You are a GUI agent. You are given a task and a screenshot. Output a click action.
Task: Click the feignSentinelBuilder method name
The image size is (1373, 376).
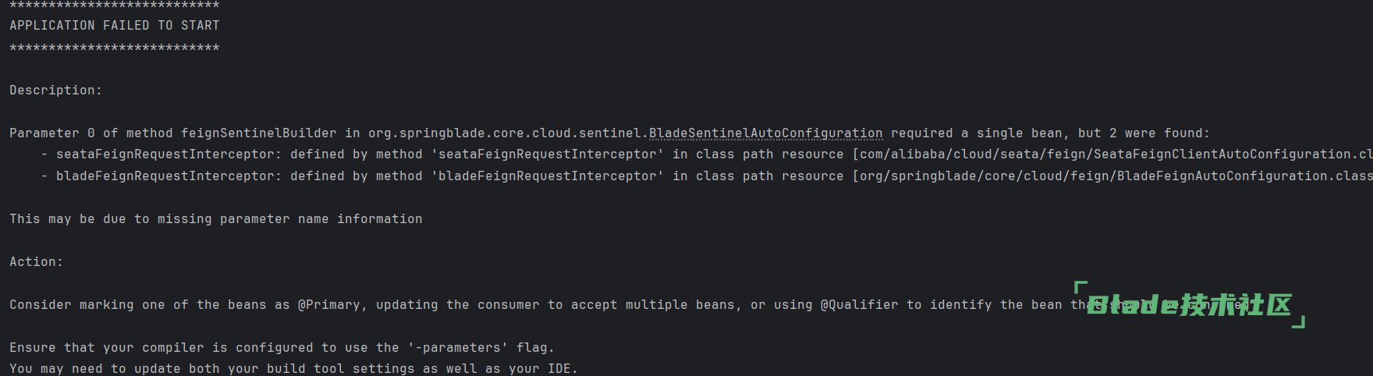point(258,133)
